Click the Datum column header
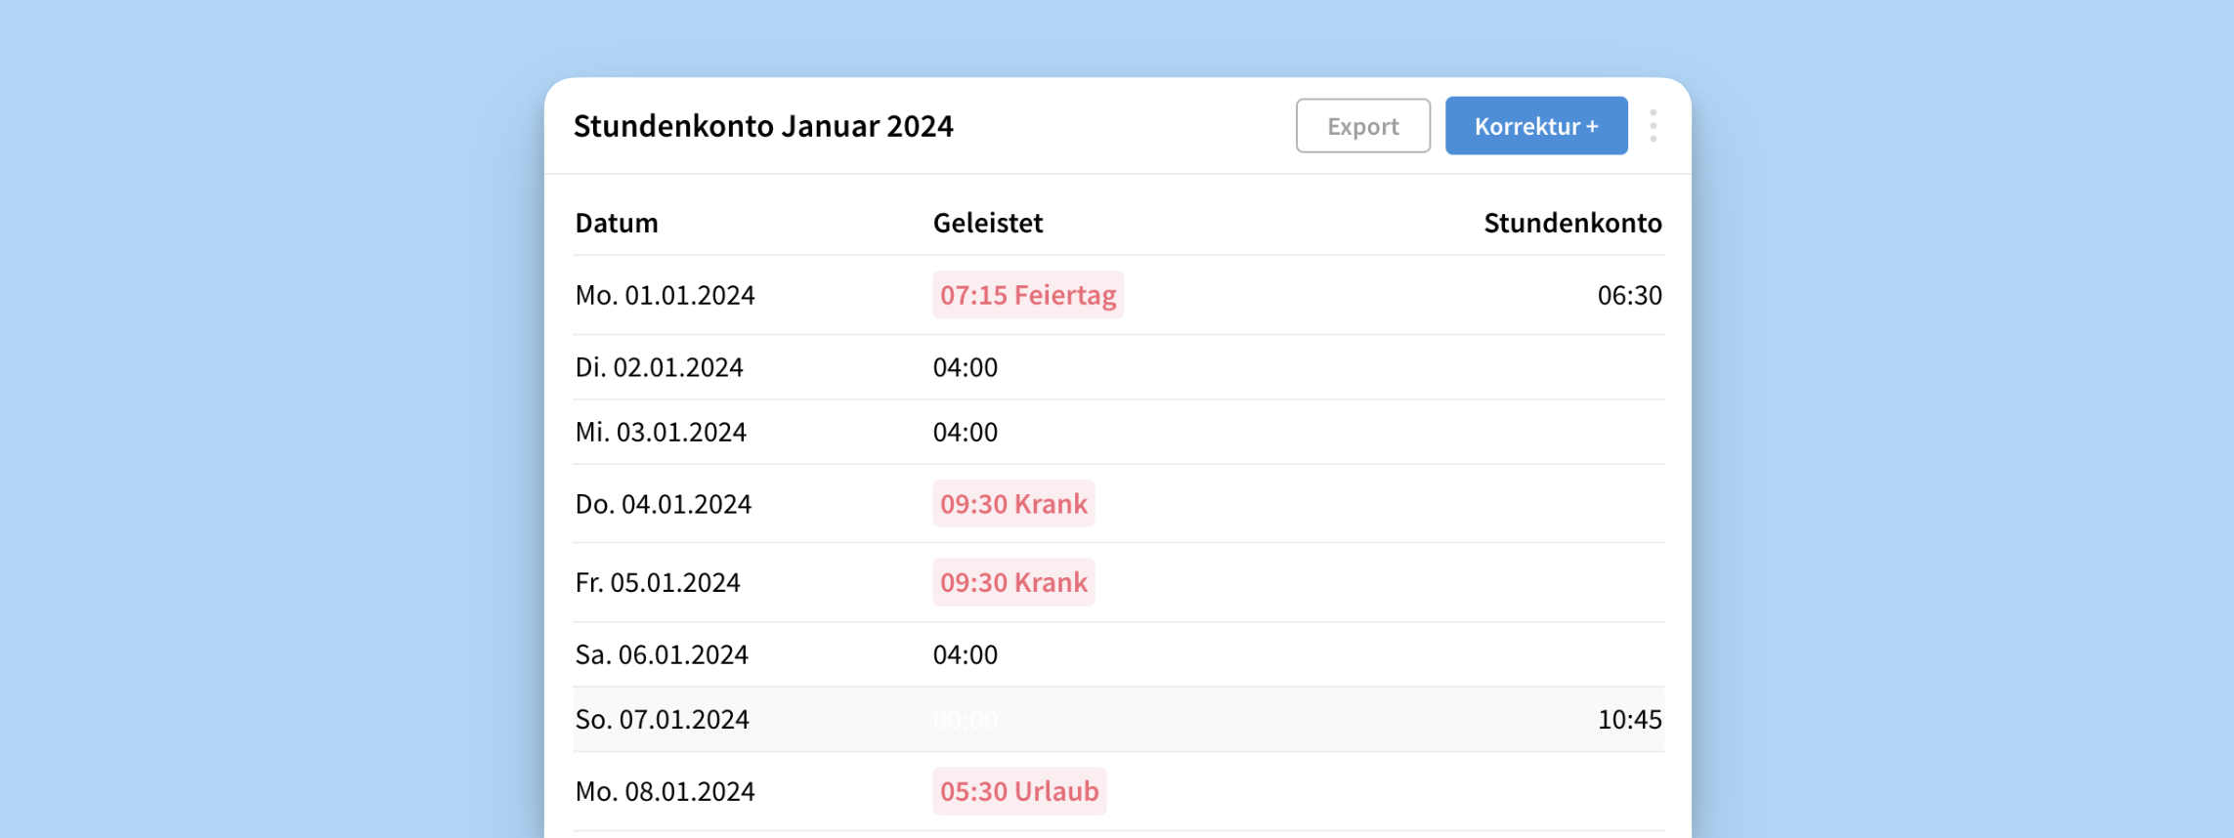Screen dimensions: 2234x838 pos(617,223)
